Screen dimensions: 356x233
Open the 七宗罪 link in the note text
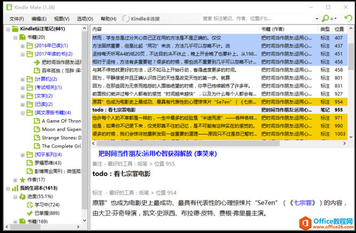(x=303, y=203)
